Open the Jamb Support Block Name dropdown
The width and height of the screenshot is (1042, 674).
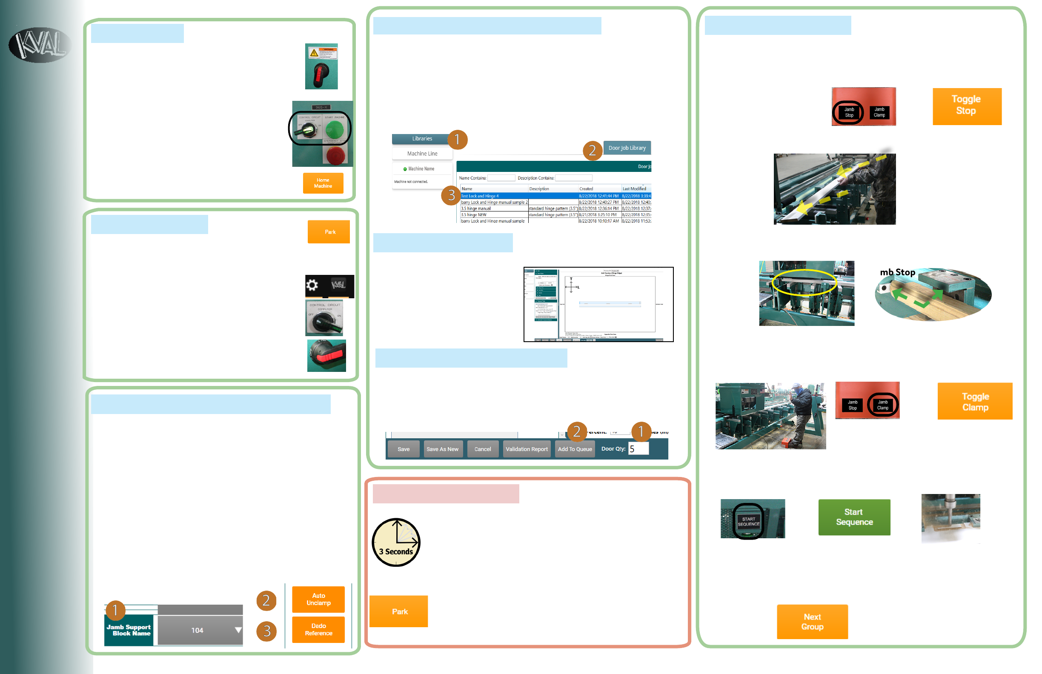coord(200,630)
